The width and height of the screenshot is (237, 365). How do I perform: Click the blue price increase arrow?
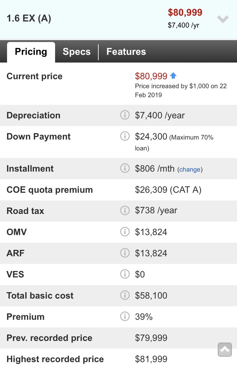(173, 76)
